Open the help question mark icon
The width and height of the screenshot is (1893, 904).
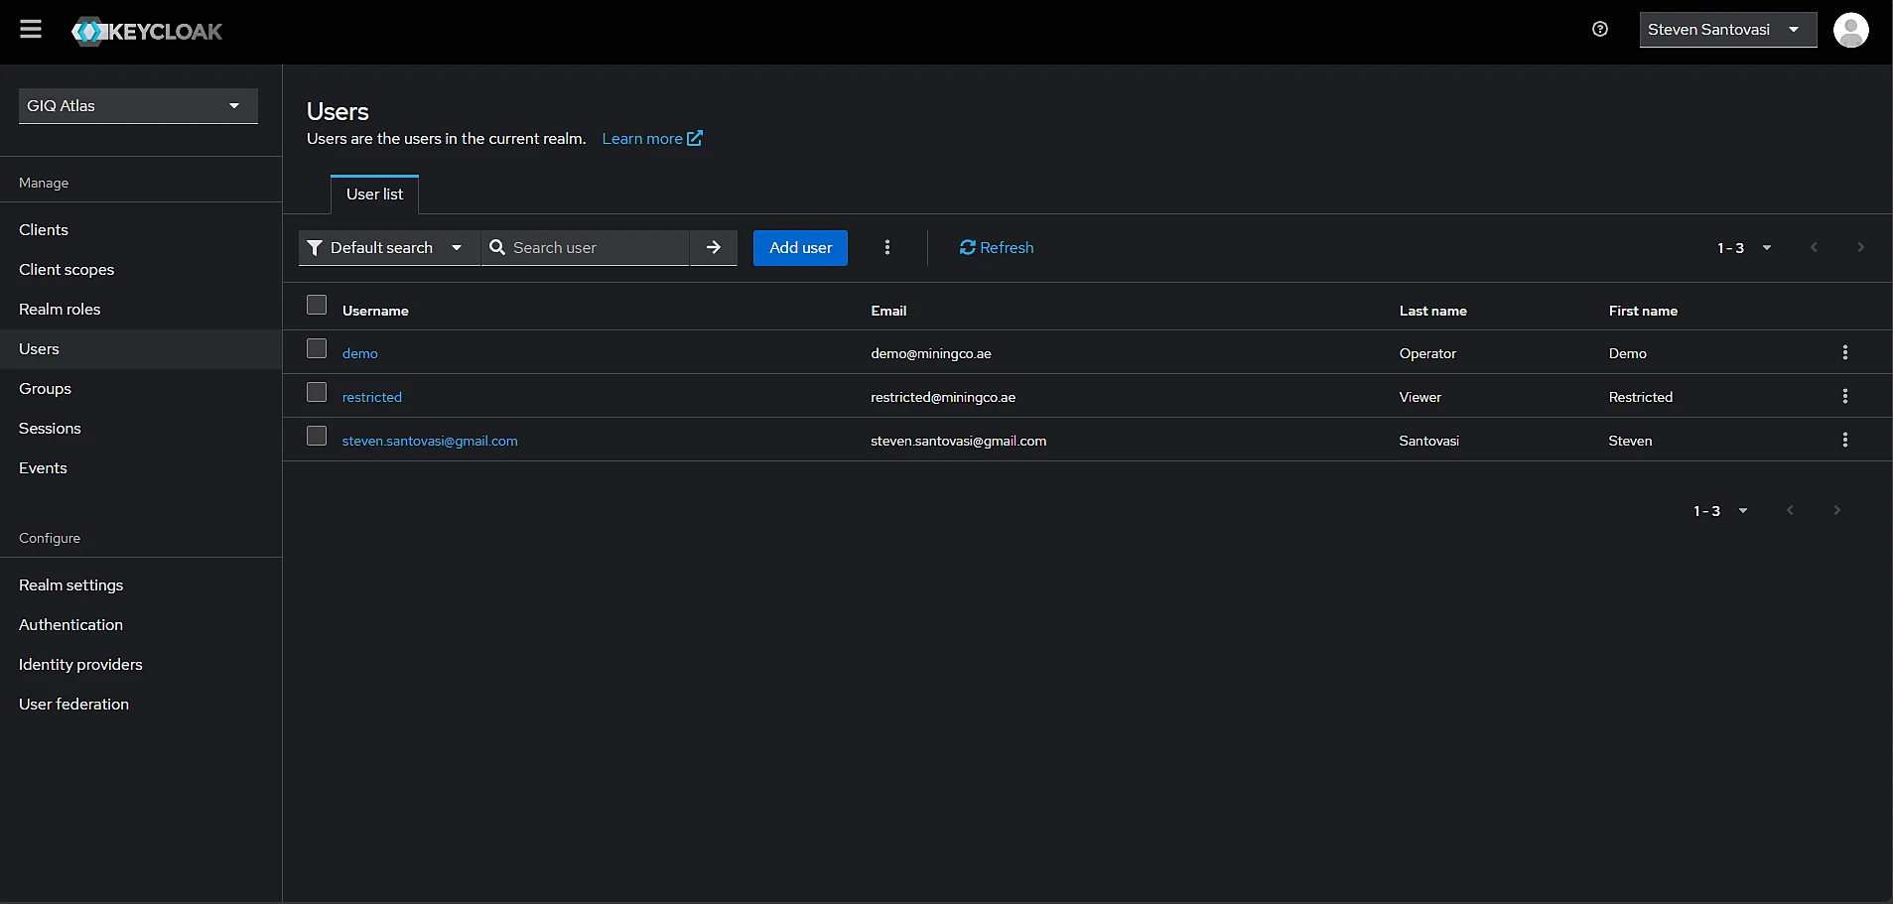point(1600,29)
